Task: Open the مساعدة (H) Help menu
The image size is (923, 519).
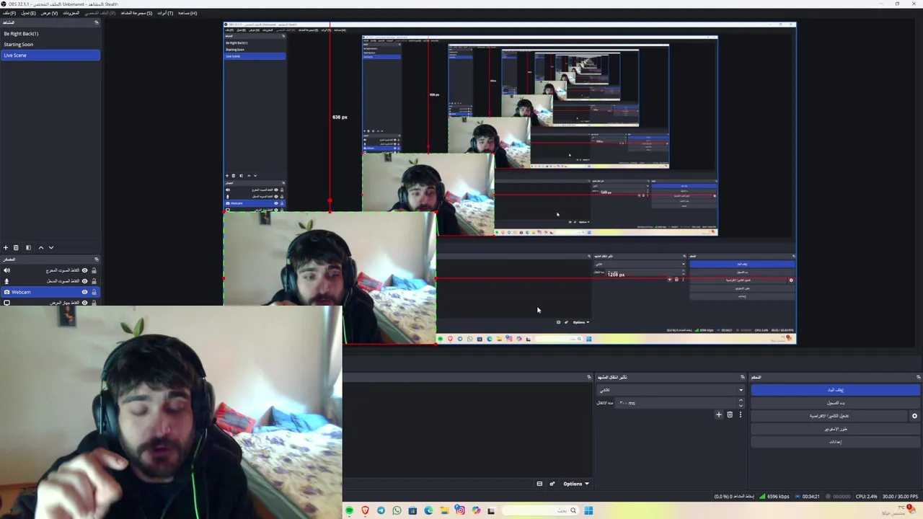Action: (187, 13)
